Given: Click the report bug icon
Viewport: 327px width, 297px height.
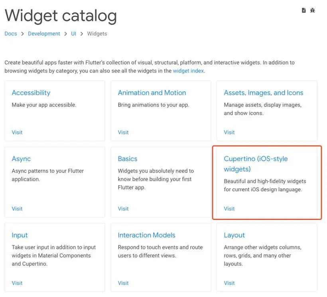Looking at the screenshot, I should pos(313,10).
